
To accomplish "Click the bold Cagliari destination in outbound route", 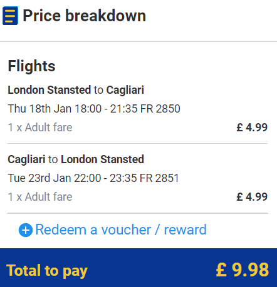I will point(125,90).
